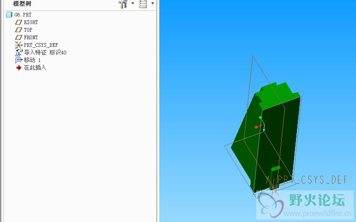This screenshot has height=222, width=356.
Task: Click the small green tab near model bottom
Action: click(x=276, y=169)
